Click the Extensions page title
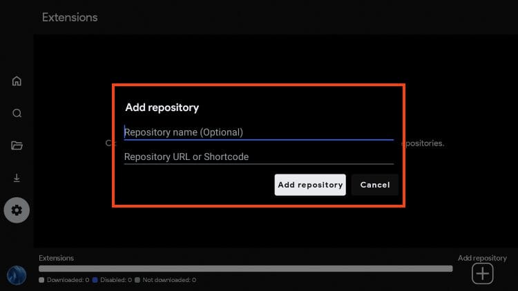518x291 pixels. tap(70, 17)
